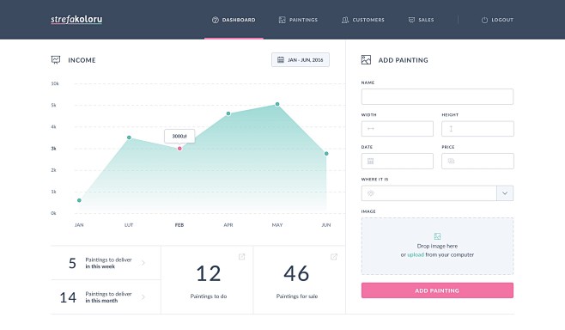Click the 3000zł chart tooltip
The height and width of the screenshot is (330, 565).
click(x=179, y=136)
